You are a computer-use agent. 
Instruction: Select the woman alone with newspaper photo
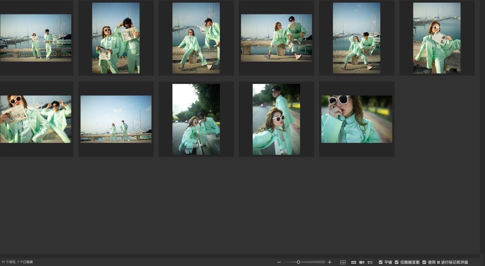coord(437,38)
